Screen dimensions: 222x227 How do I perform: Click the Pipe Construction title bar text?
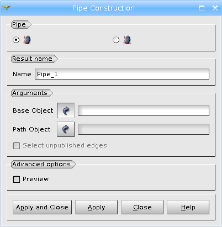point(103,8)
